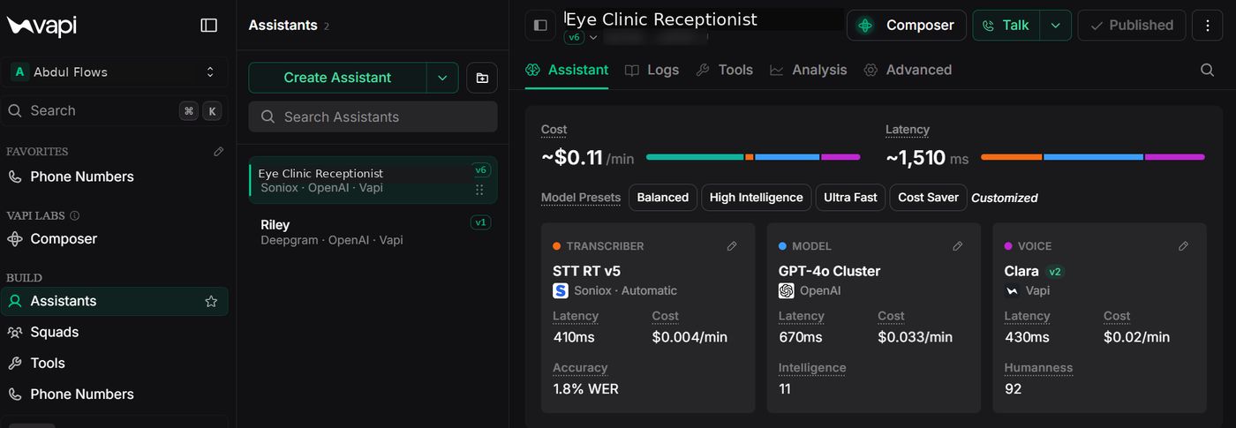Click the new folder icon beside Create Assistant
Screen dimensions: 1236x428
(x=482, y=78)
